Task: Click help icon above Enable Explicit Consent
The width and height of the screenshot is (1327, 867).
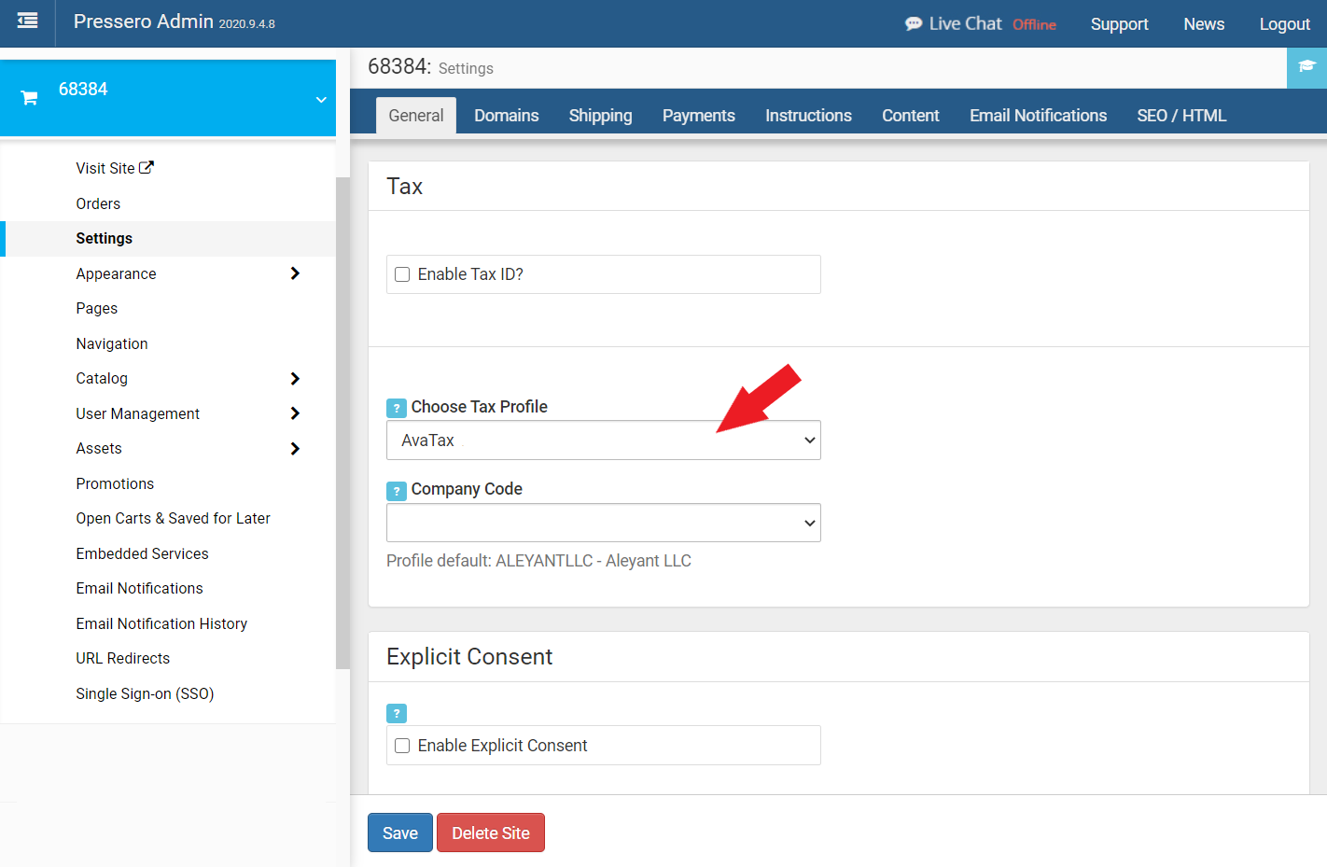Action: (x=397, y=713)
